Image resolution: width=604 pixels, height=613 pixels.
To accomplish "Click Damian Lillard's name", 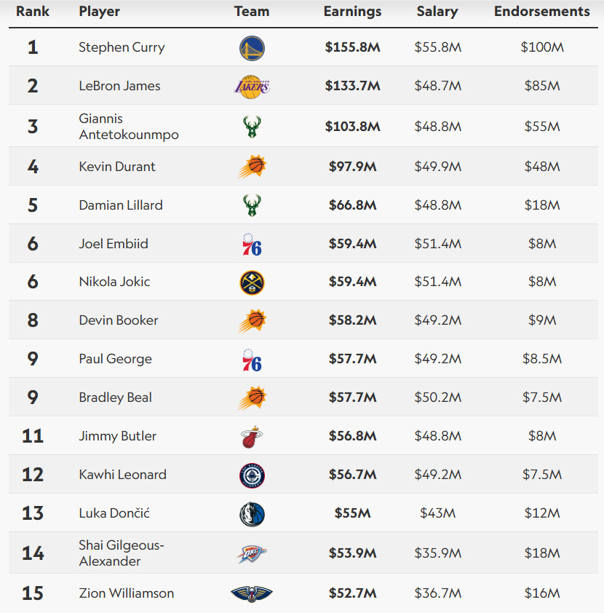I will 121,205.
